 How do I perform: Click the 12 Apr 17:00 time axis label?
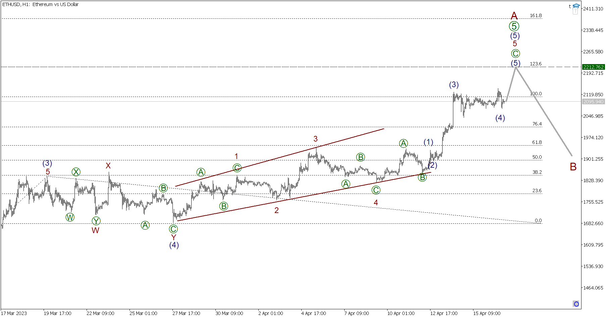444,313
